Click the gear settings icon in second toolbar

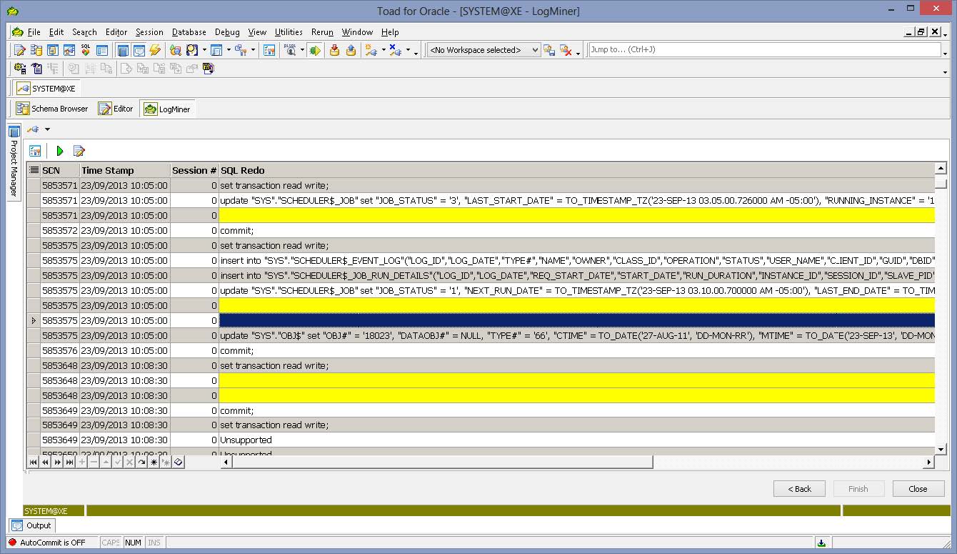pyautogui.click(x=20, y=69)
